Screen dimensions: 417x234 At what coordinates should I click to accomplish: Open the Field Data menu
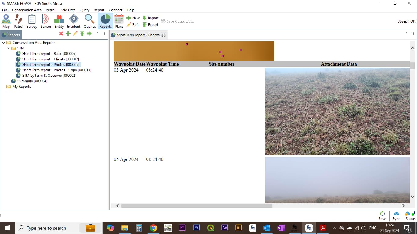[67, 10]
